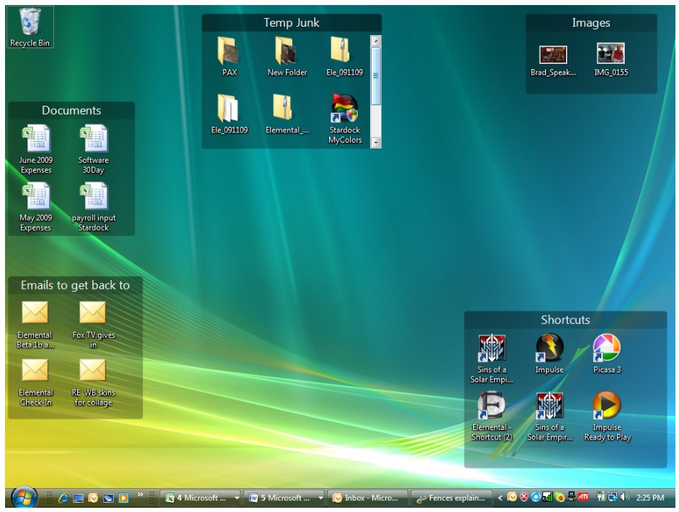Expand the Quick Launch overflow chevron
679x512 pixels.
pyautogui.click(x=140, y=494)
